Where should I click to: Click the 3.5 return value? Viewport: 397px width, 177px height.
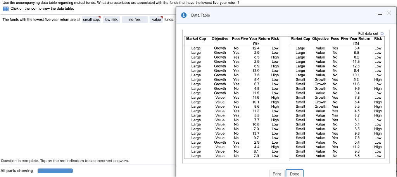(x=357, y=107)
